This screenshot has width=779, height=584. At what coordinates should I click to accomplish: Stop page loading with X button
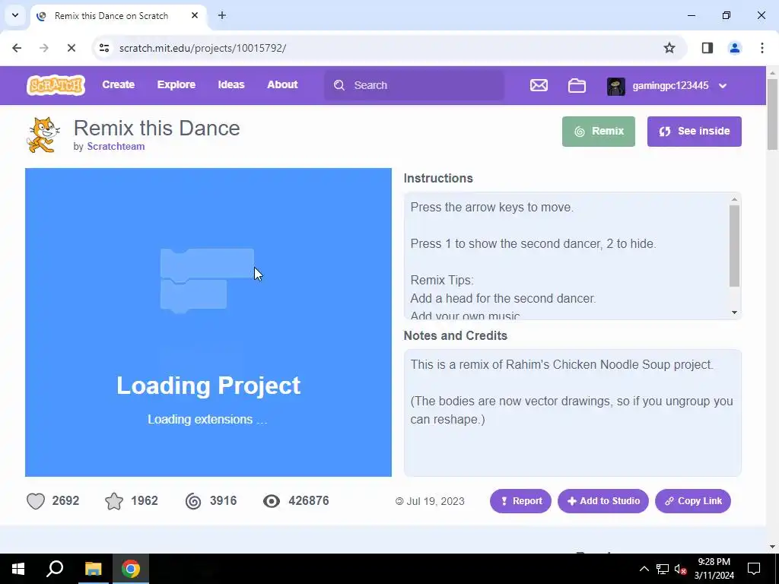click(72, 48)
